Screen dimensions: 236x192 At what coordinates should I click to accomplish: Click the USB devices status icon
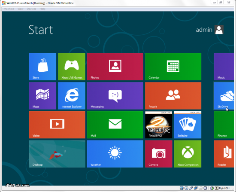[x=191, y=188]
